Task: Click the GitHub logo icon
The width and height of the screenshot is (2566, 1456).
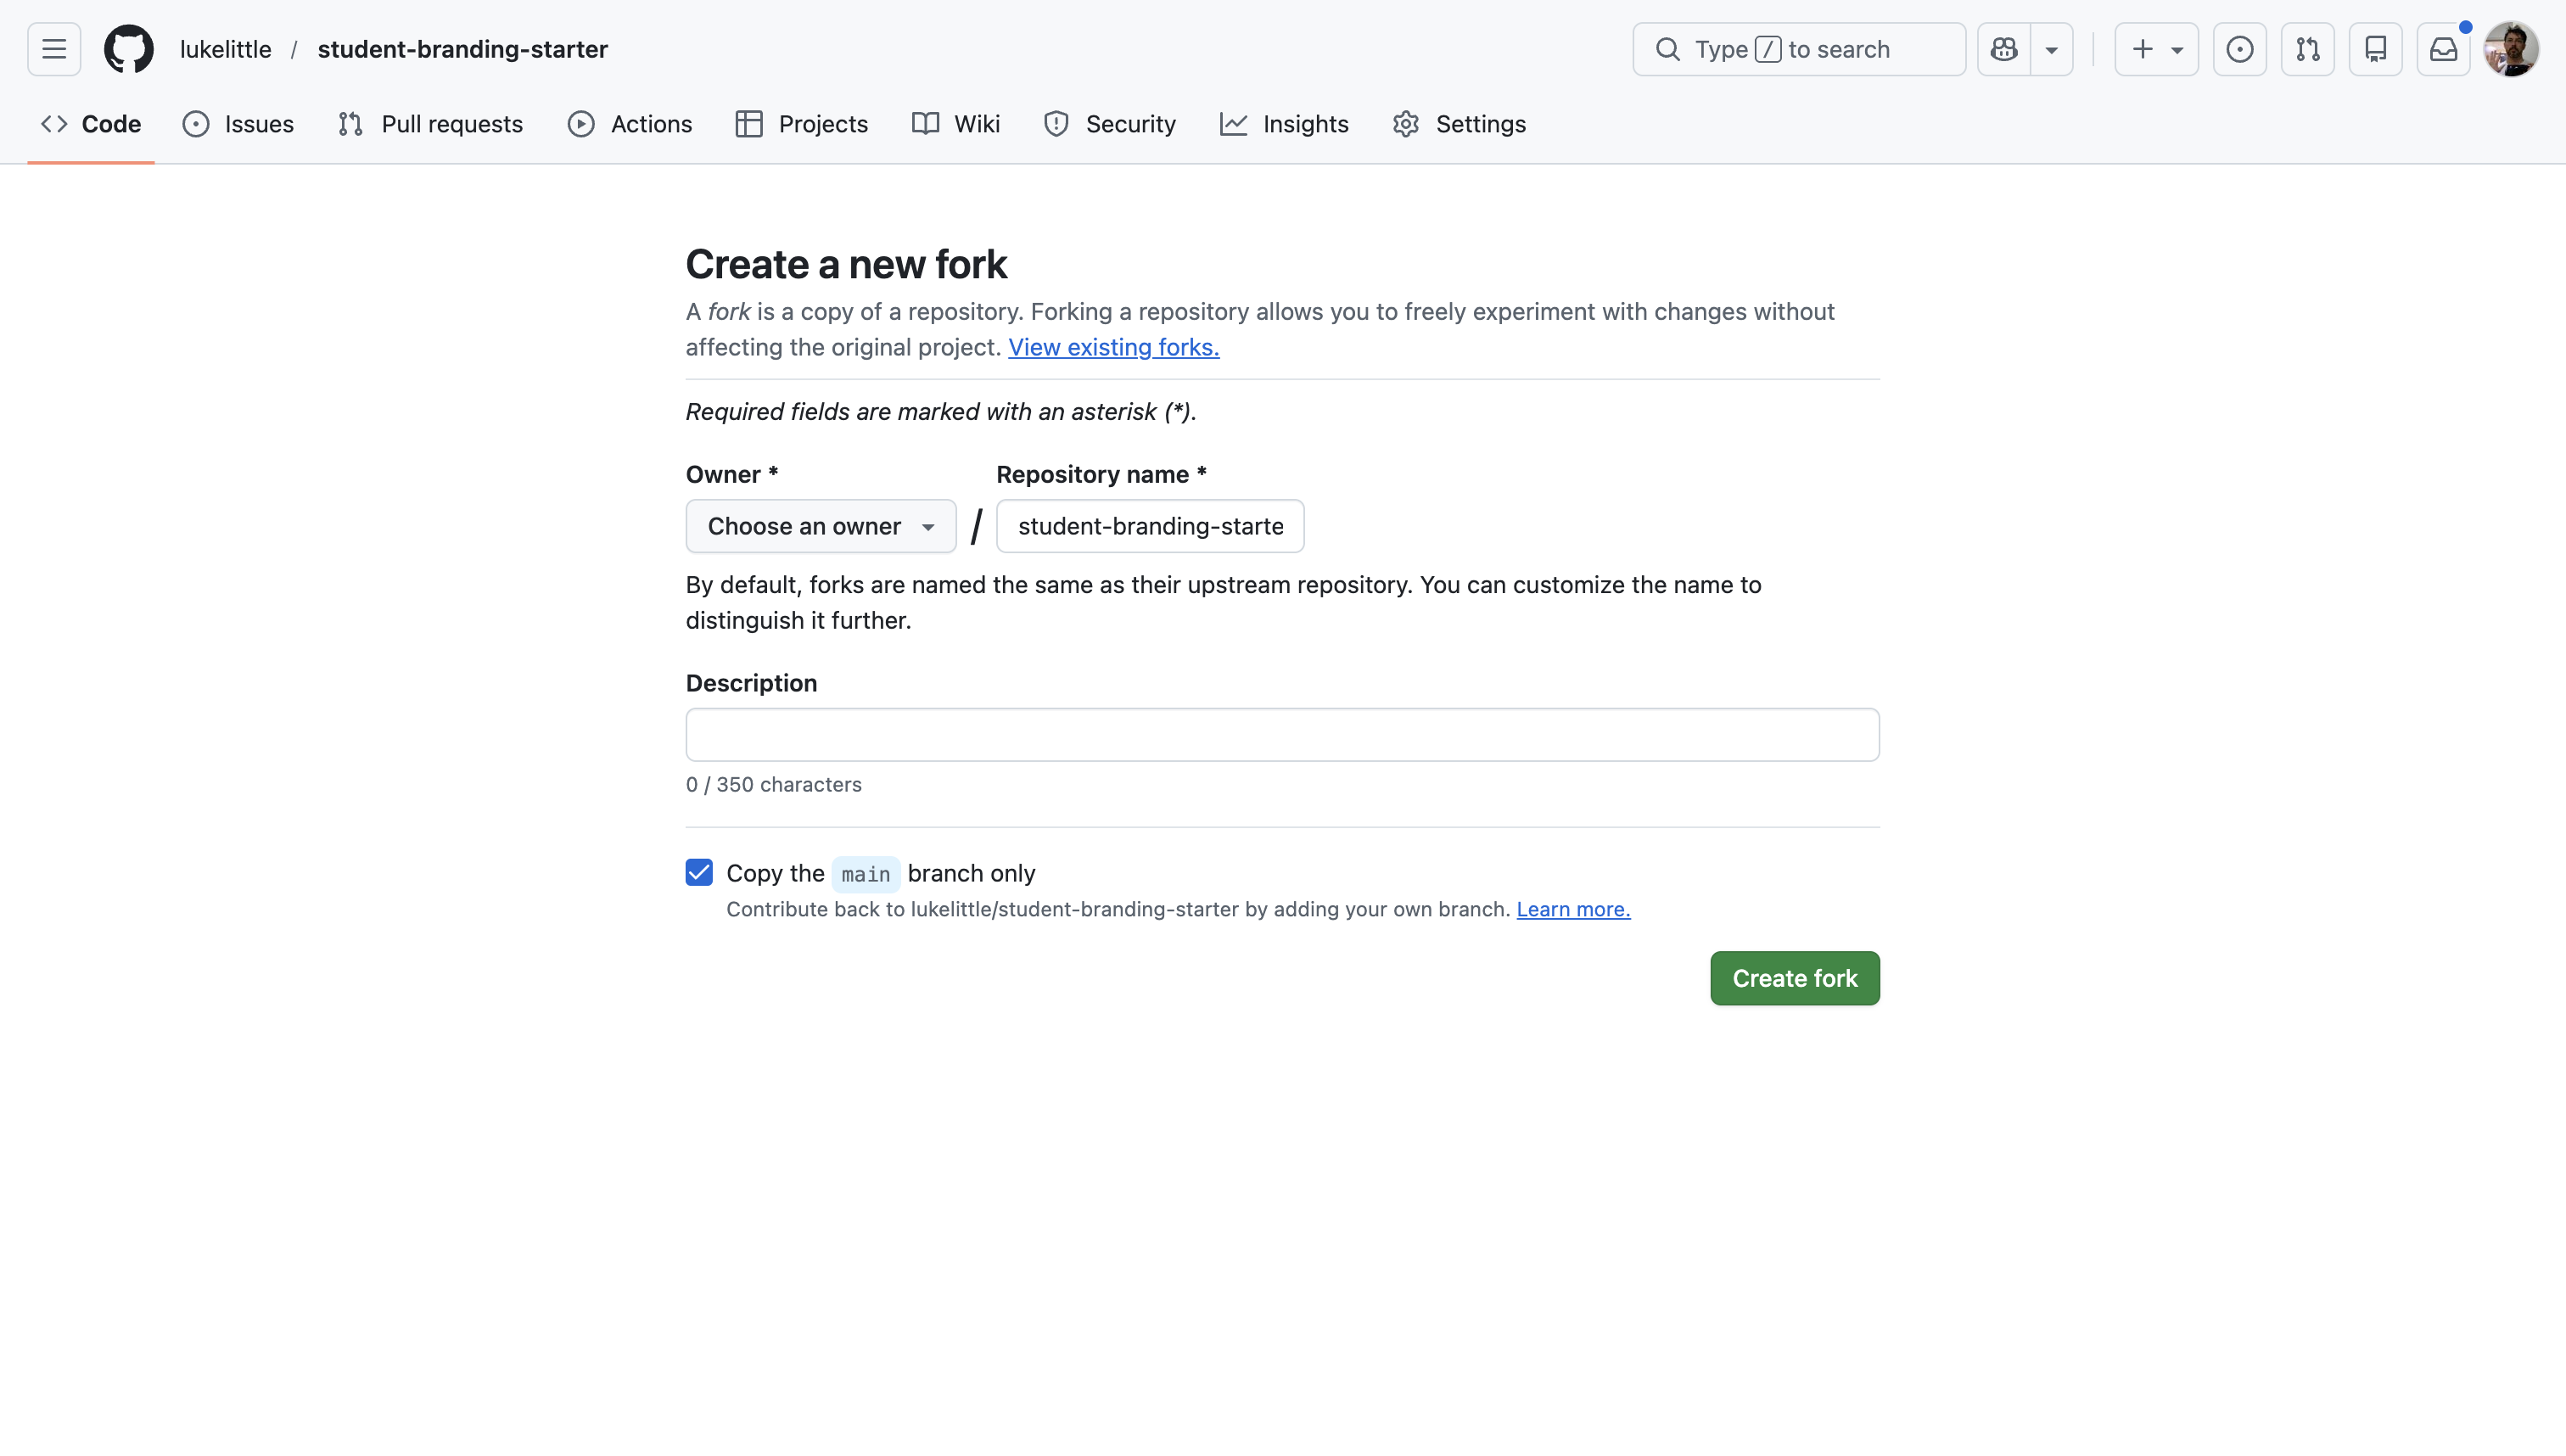Action: (x=129, y=49)
